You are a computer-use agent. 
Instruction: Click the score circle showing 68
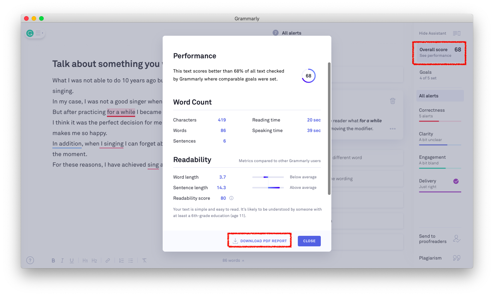click(308, 76)
